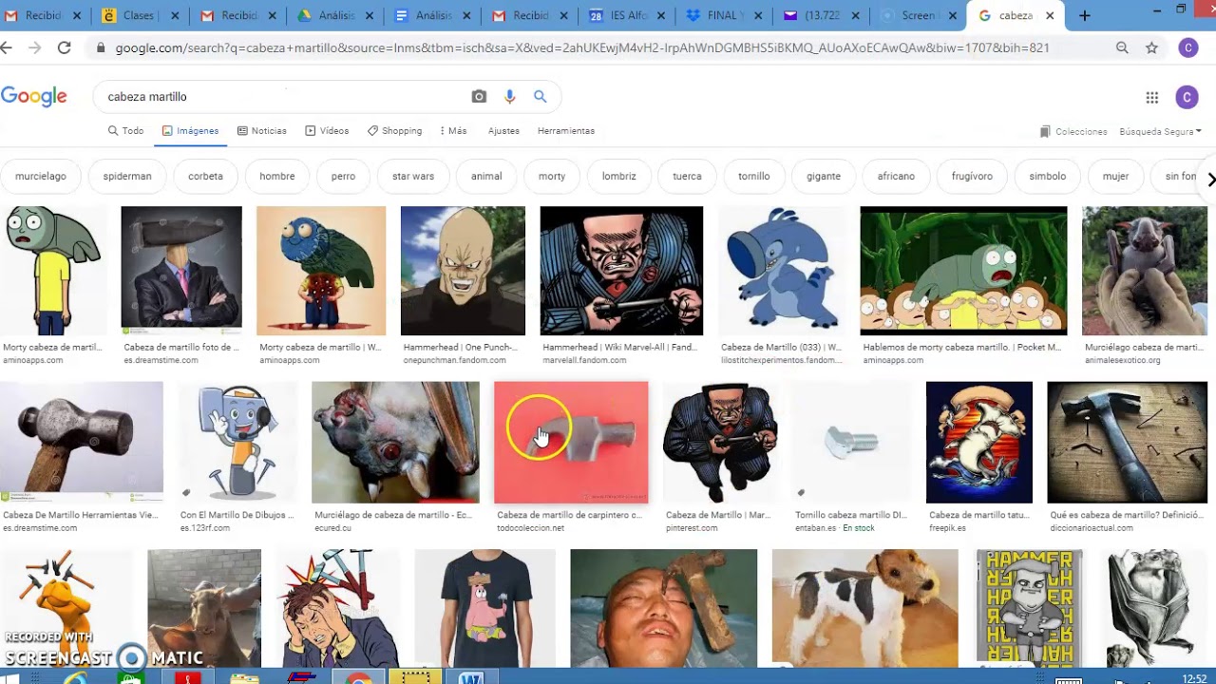Start voice search with the microphone icon
This screenshot has height=684, width=1216.
pyautogui.click(x=510, y=96)
